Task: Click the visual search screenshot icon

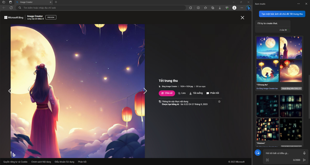Action: (267, 160)
